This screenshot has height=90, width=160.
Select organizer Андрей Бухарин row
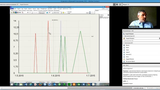tap(141, 38)
